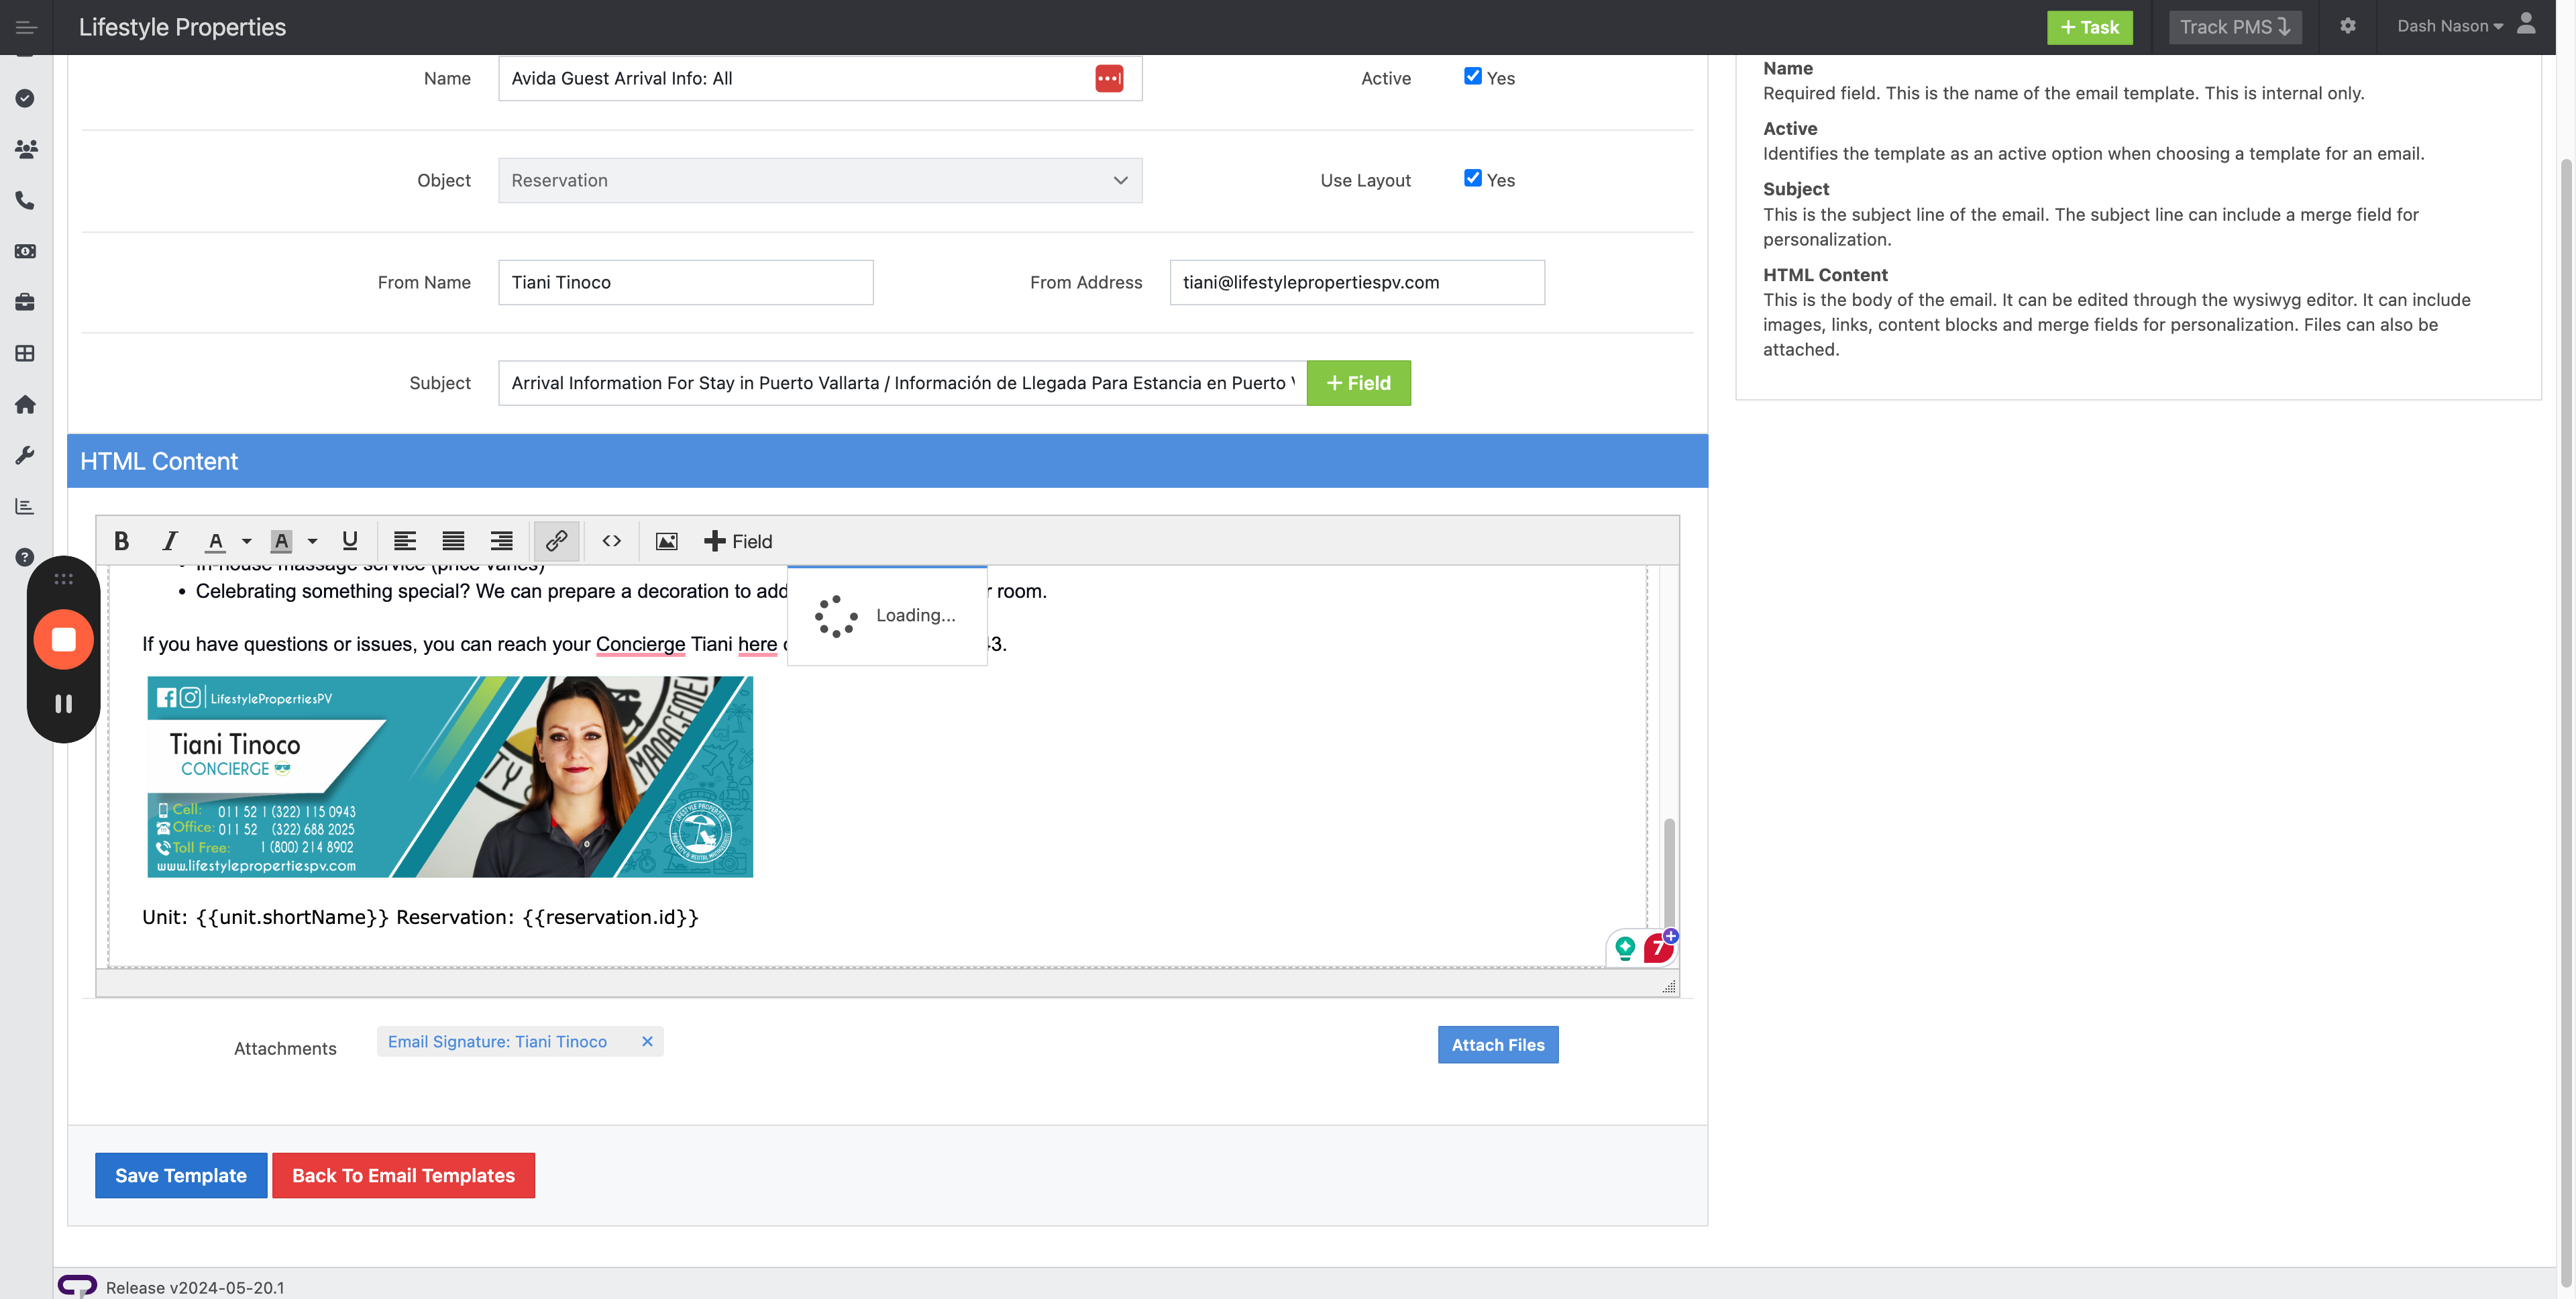
Task: Click the editor vertical scrollbar
Action: (1668, 872)
